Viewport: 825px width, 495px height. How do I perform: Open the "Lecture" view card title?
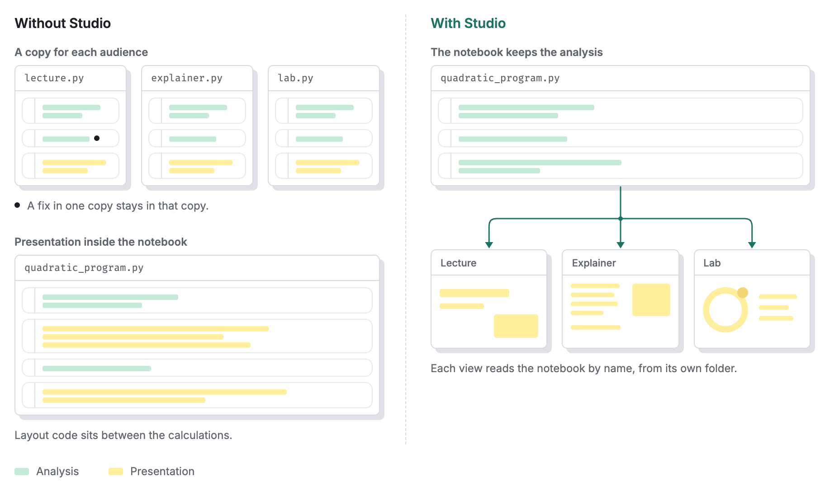point(458,263)
